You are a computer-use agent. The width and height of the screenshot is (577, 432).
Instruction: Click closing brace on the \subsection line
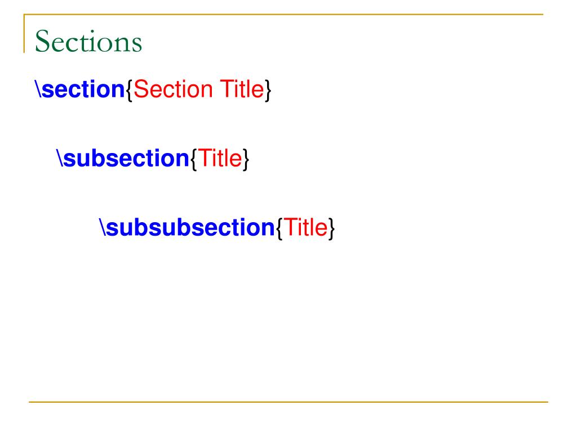pos(246,159)
